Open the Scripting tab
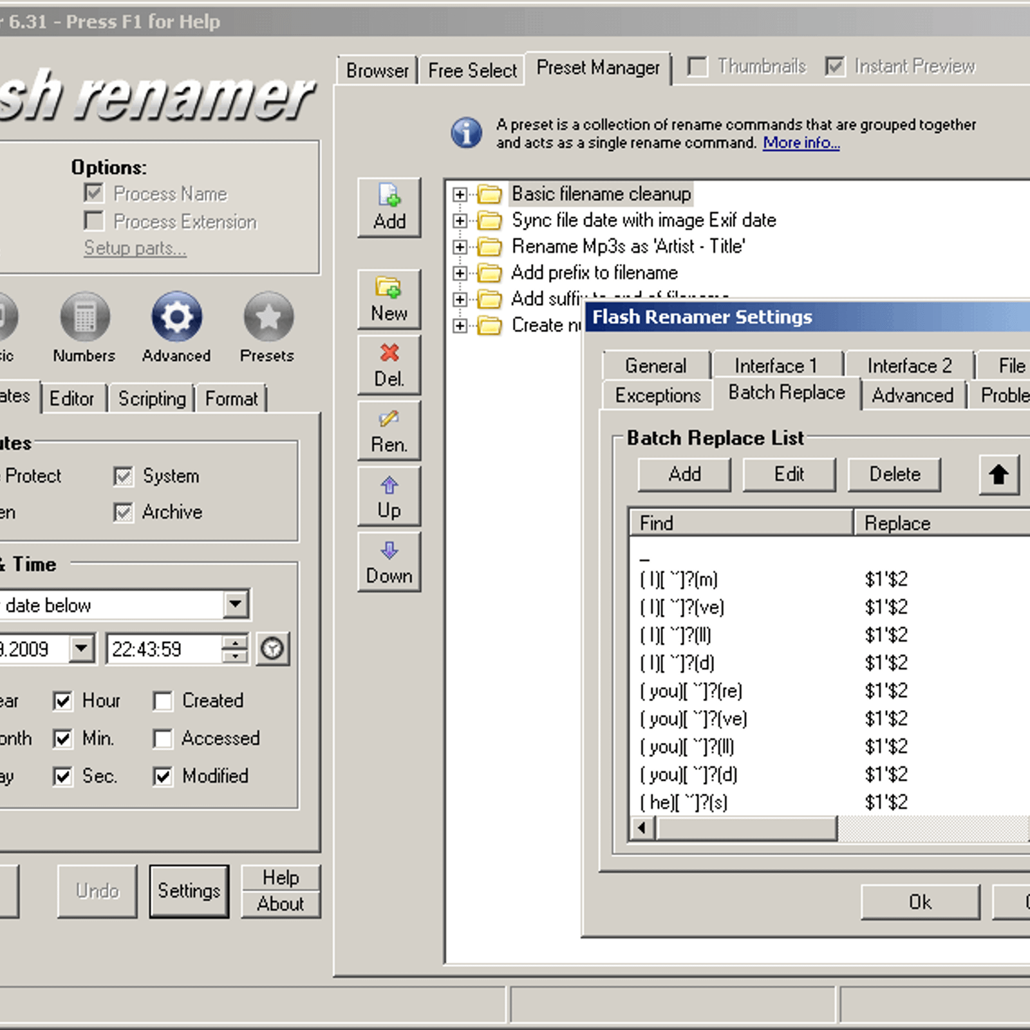 [x=152, y=398]
